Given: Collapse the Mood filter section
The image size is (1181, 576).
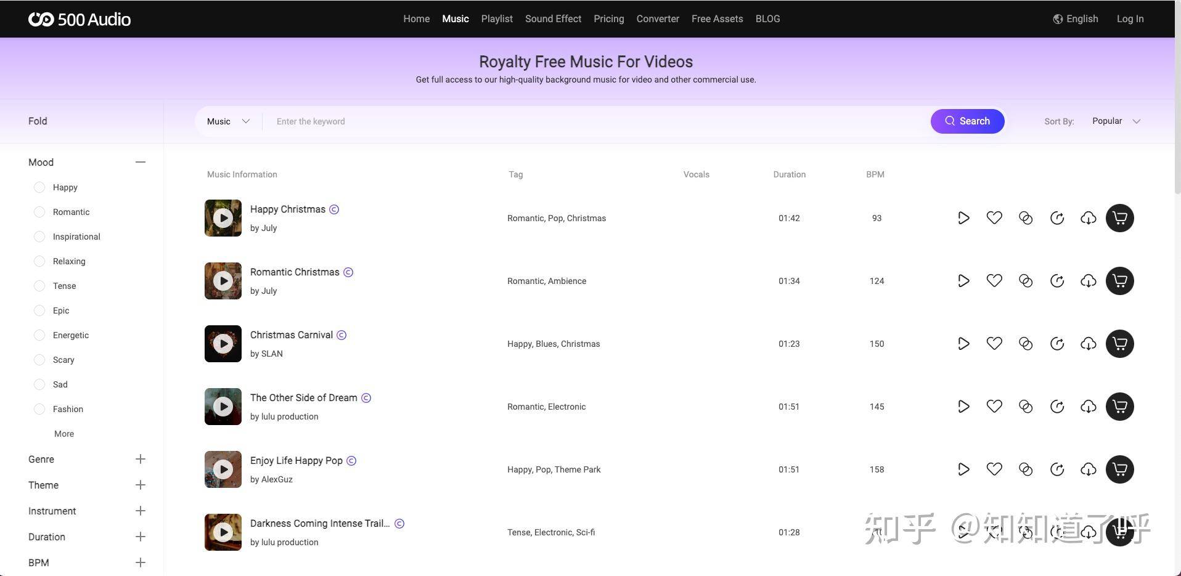Looking at the screenshot, I should pos(141,162).
